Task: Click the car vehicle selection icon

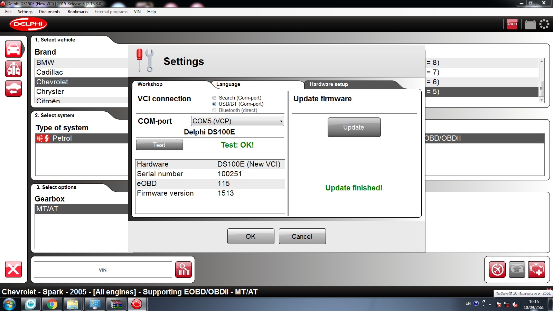Action: coord(14,49)
